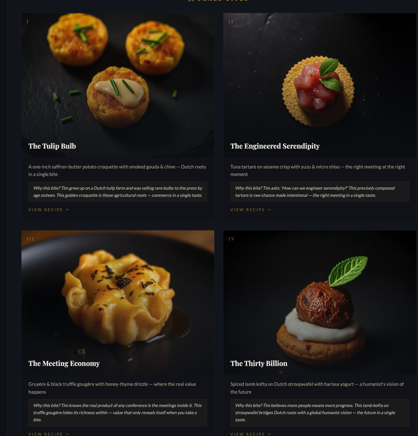Select 'The Tulip Bulb' heading
Screen dimensions: 418x436
pos(52,146)
